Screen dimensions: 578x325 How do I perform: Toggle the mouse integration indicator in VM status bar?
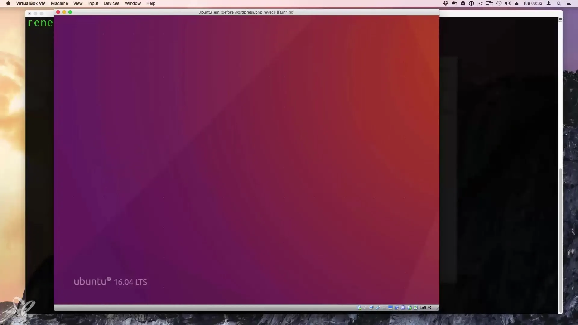pyautogui.click(x=409, y=308)
